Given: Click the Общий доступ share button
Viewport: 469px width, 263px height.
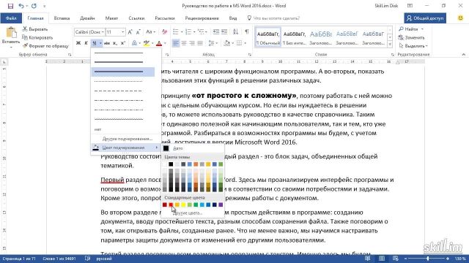Looking at the screenshot, I should [425, 18].
